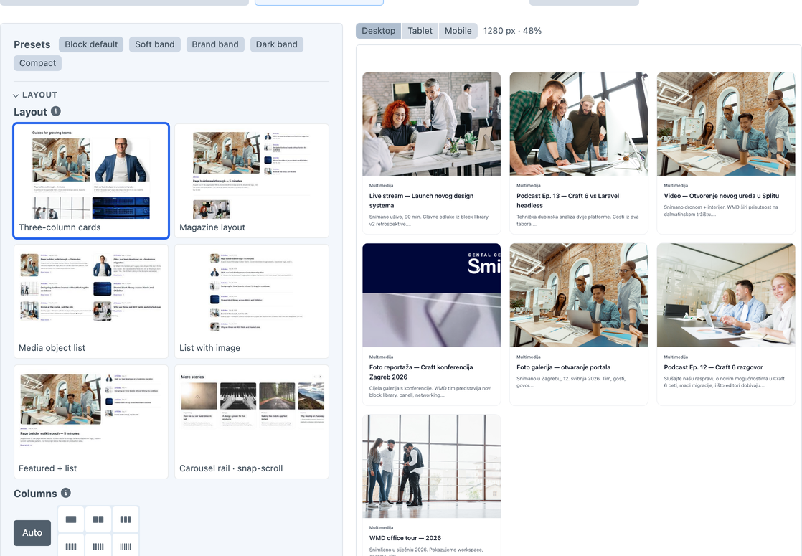Switch preview to Desktop

(x=379, y=31)
